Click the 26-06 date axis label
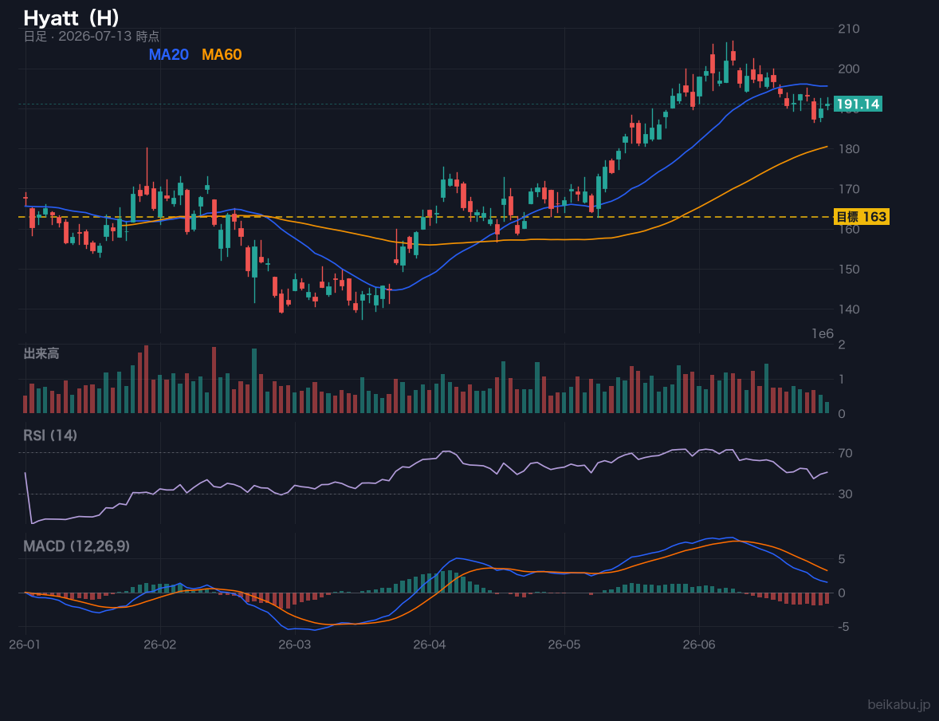 pos(699,645)
